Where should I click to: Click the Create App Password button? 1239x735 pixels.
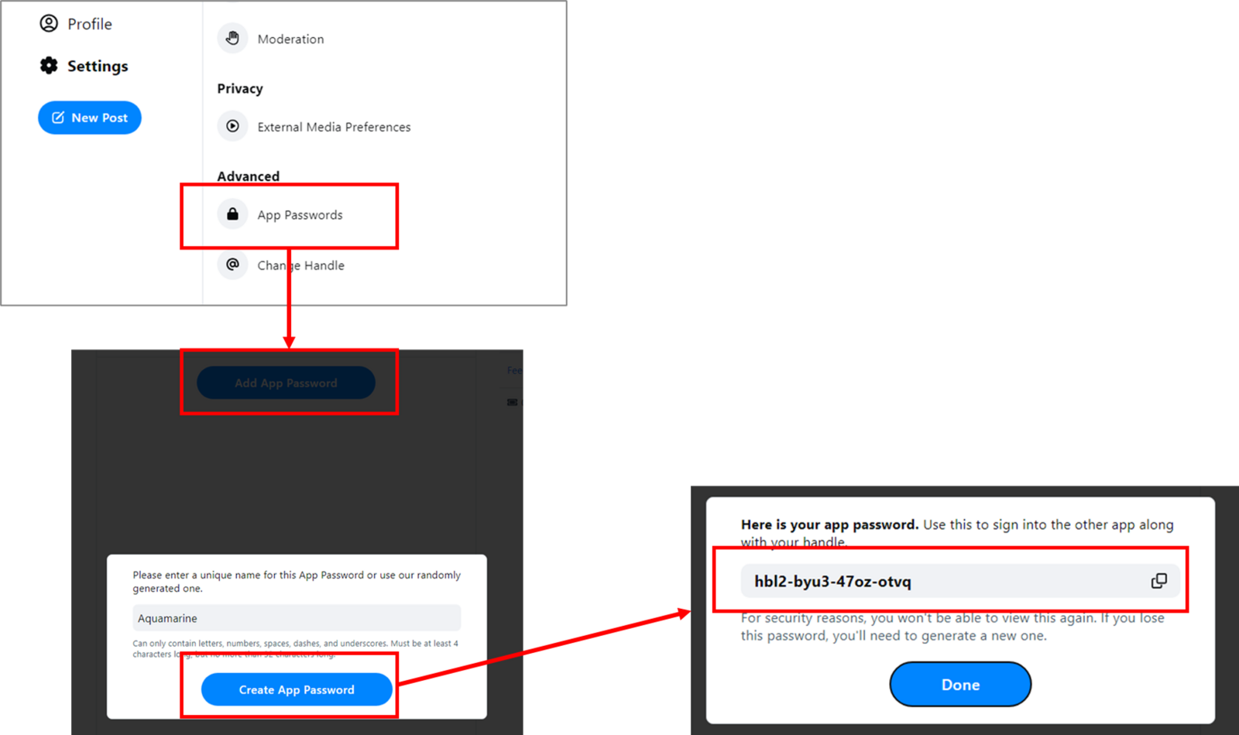point(297,689)
